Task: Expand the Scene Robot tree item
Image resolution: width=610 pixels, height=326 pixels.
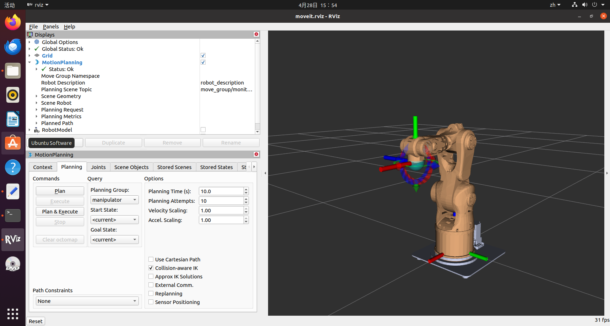Action: (x=37, y=103)
